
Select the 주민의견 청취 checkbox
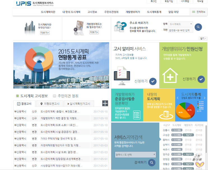[54, 96]
